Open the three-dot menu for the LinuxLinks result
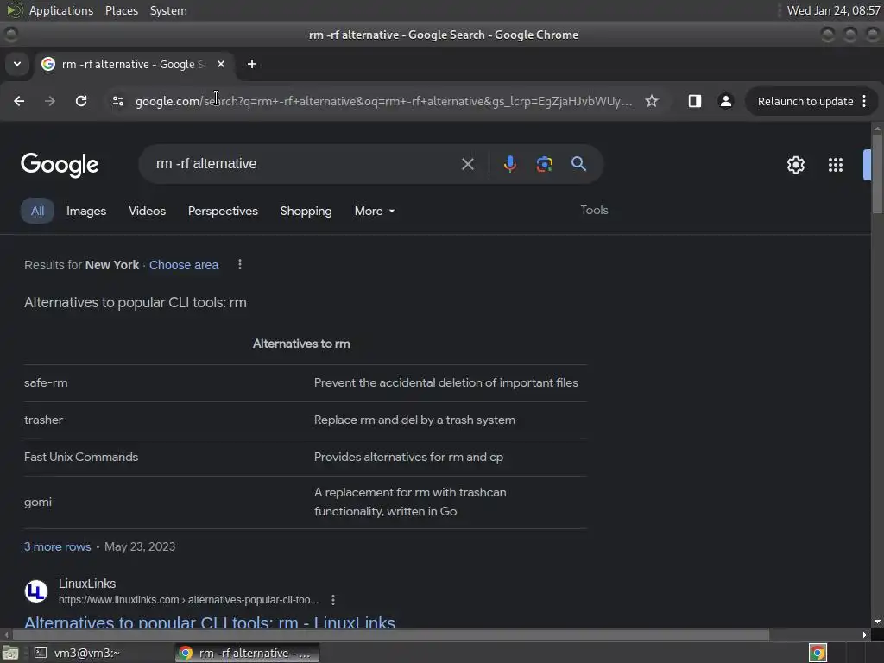 pyautogui.click(x=333, y=600)
